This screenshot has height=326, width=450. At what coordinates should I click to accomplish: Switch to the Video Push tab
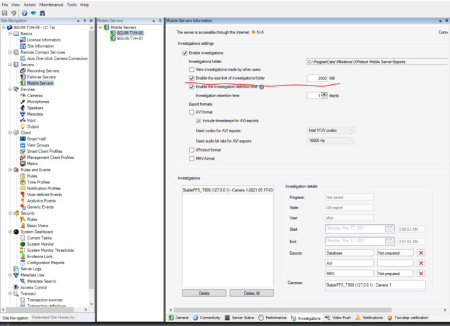(x=341, y=317)
